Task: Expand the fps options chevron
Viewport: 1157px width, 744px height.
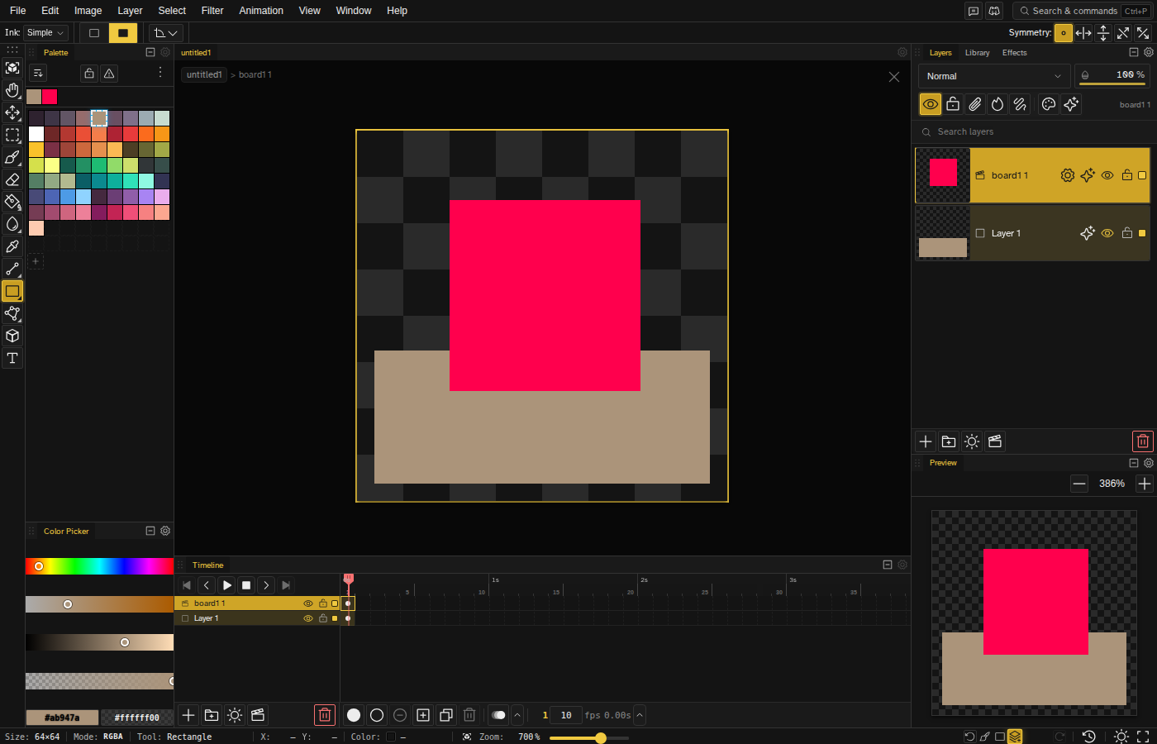Action: pyautogui.click(x=640, y=715)
